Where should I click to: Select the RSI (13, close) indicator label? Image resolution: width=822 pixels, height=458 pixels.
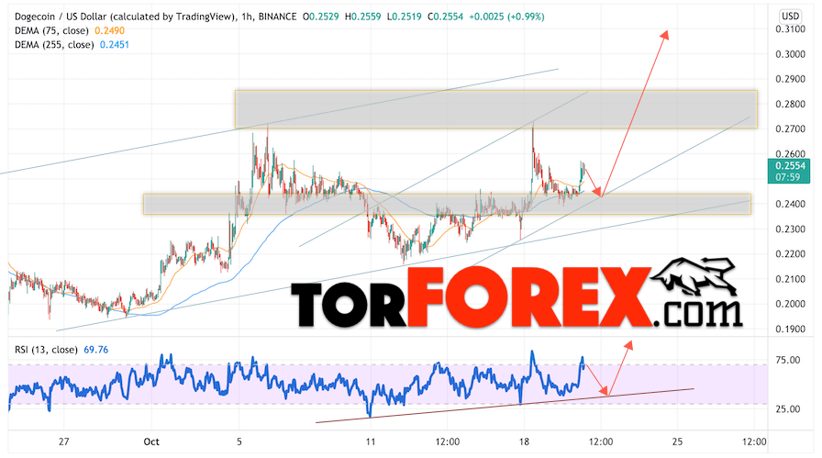coord(46,350)
